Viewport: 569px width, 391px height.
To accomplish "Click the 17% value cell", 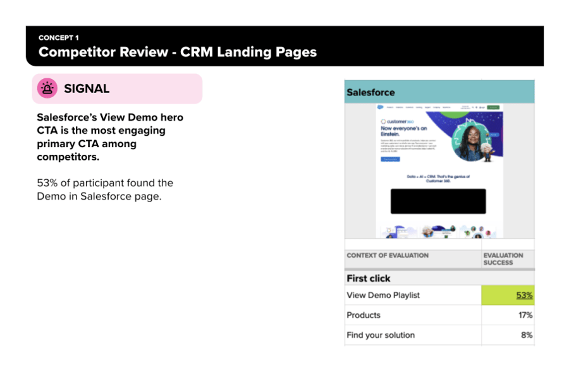I will tap(508, 315).
